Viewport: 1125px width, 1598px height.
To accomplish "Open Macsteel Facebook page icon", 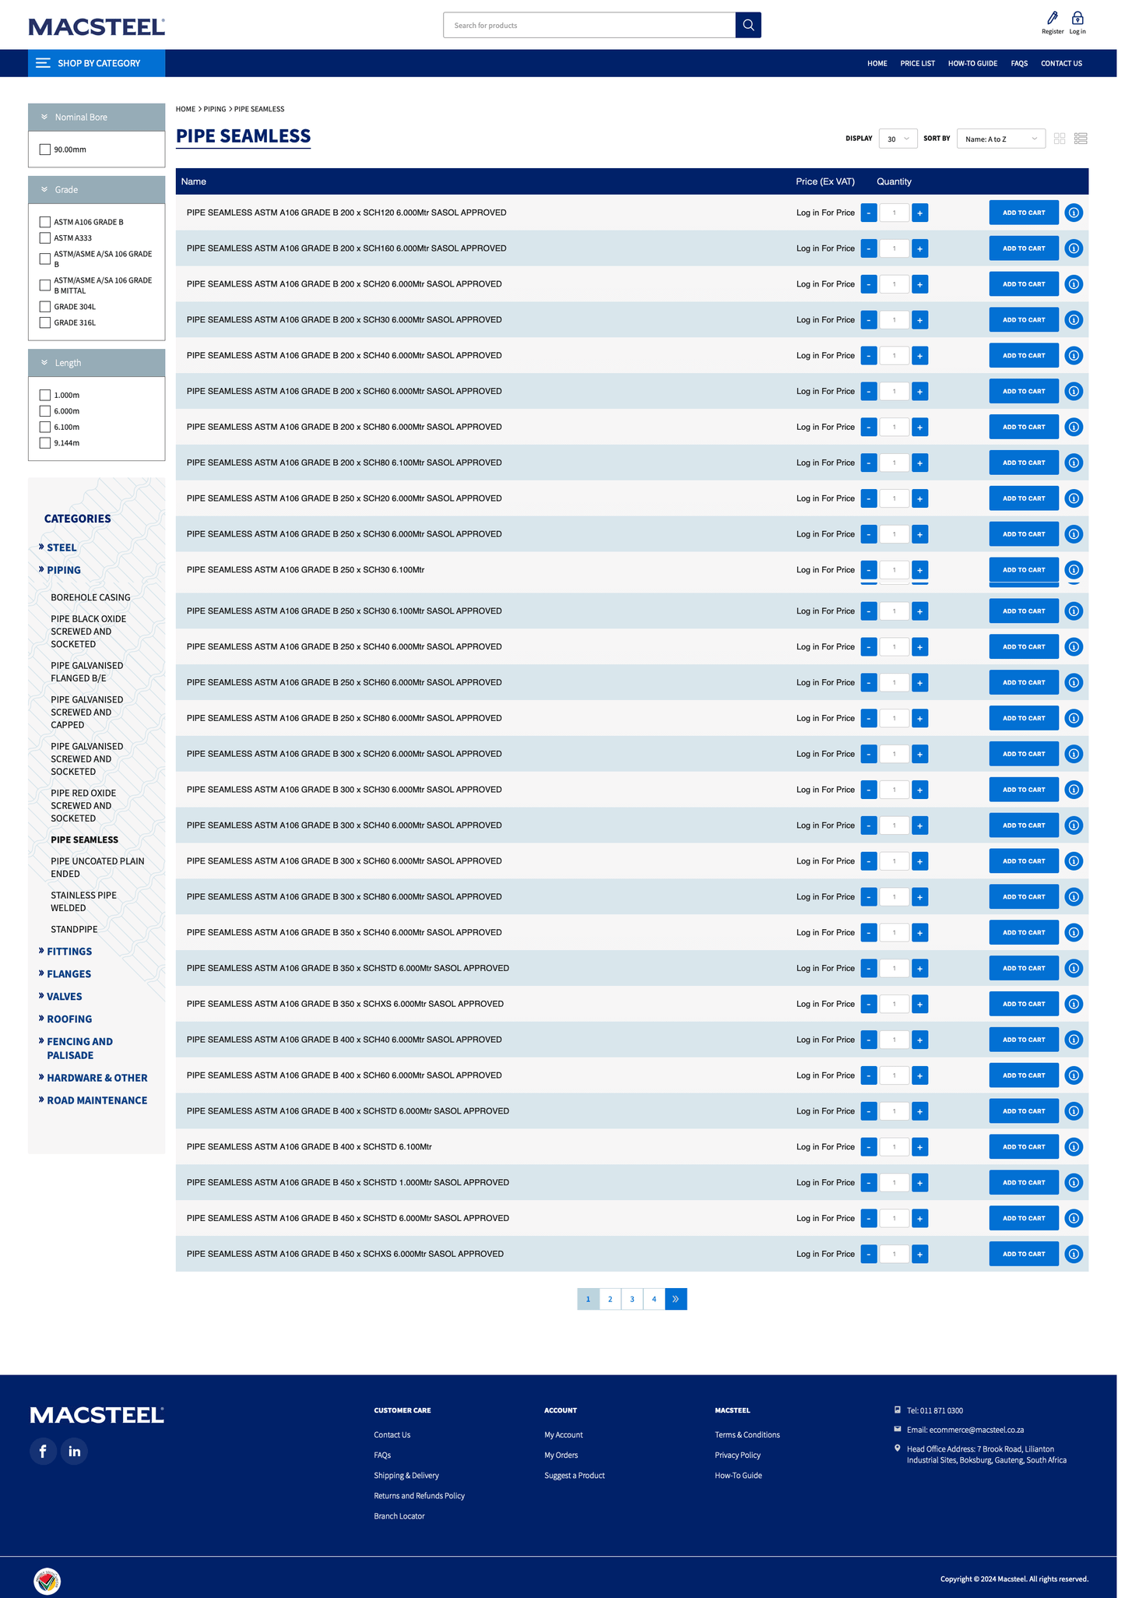I will [x=44, y=1451].
